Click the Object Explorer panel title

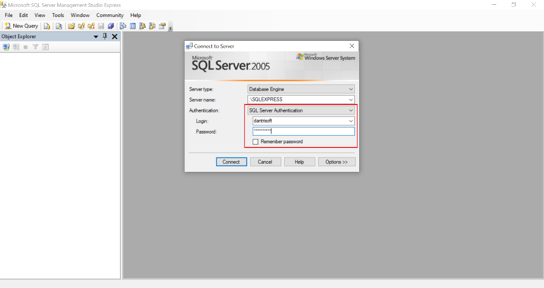point(19,37)
